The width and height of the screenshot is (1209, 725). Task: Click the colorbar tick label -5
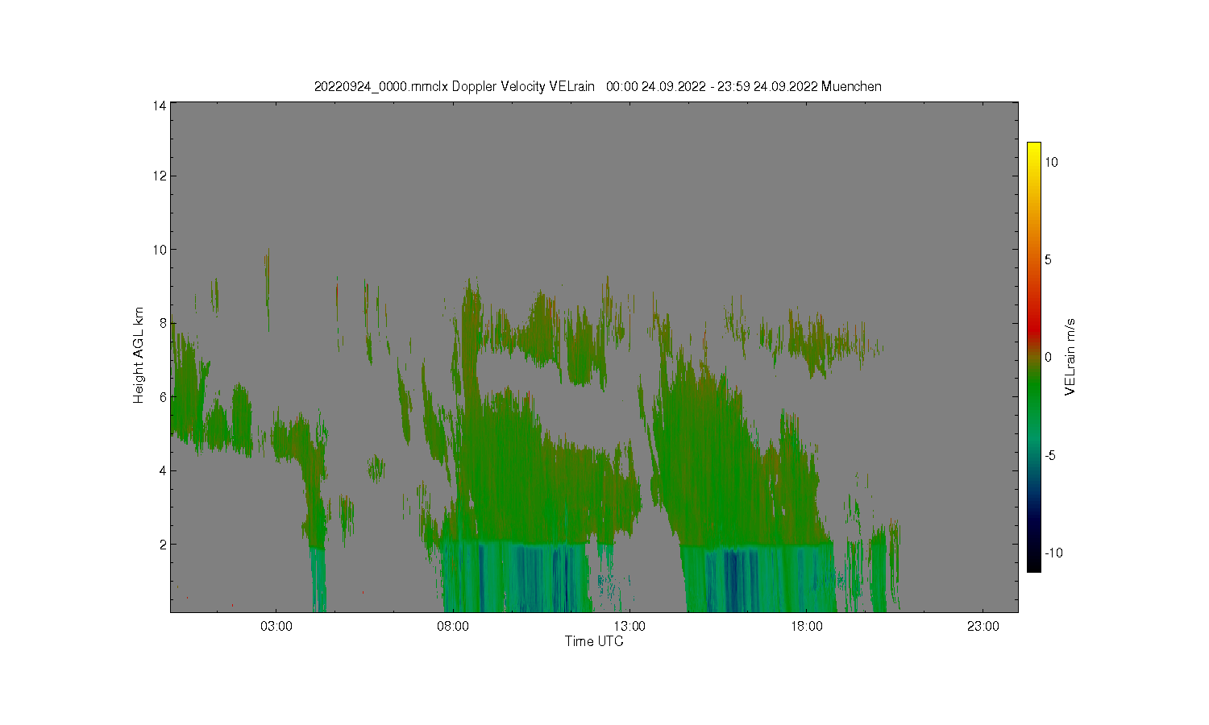coord(1050,455)
